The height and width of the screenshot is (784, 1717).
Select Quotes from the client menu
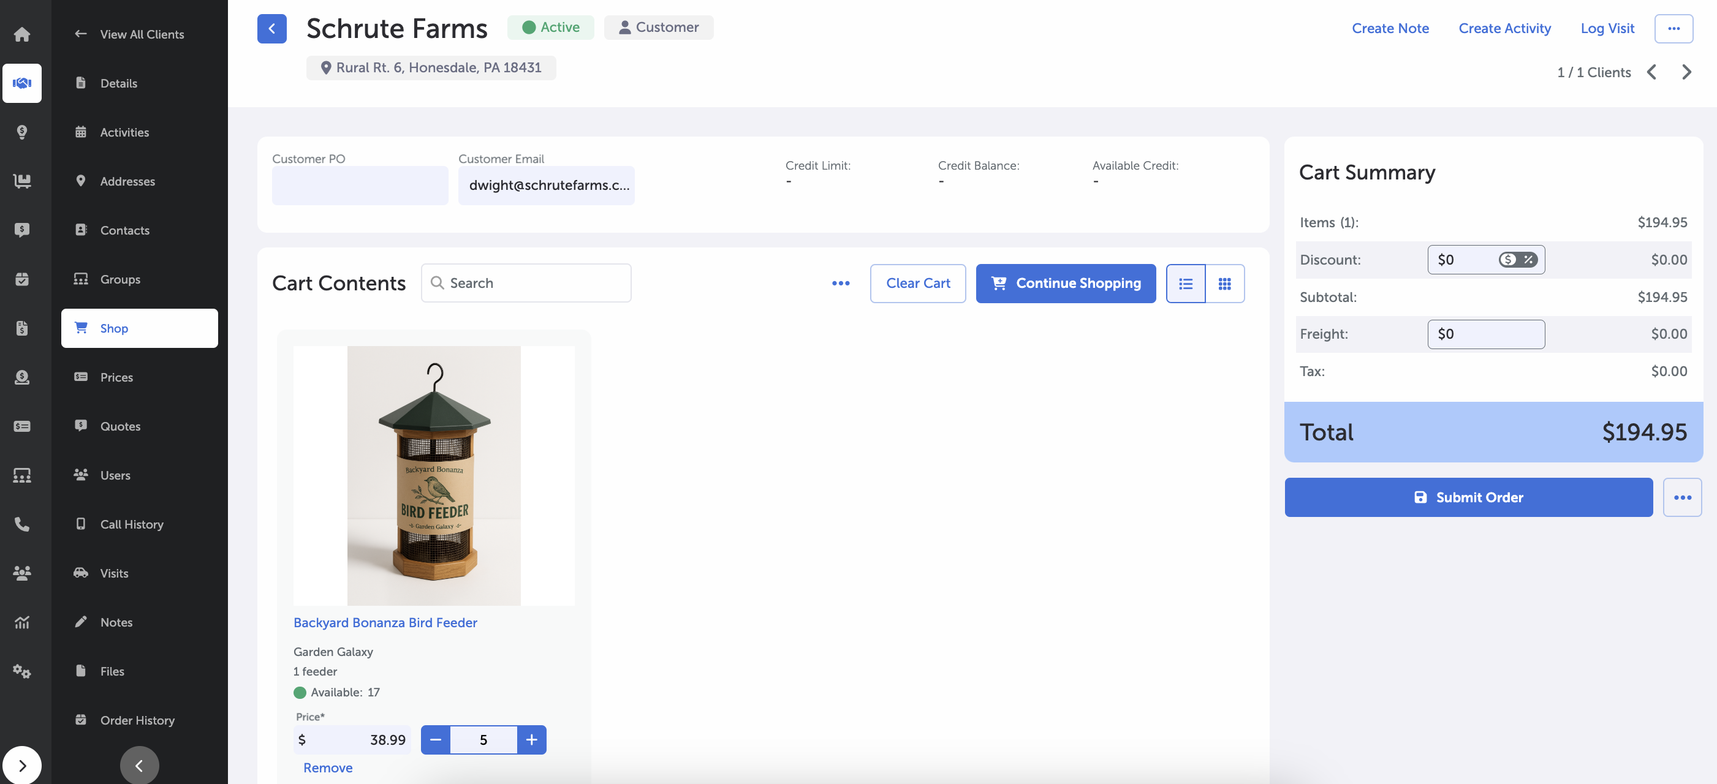120,426
